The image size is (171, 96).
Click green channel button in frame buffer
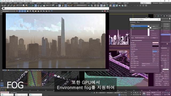(x=22, y=11)
